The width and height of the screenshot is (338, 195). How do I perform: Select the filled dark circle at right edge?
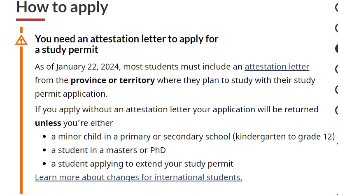point(336,49)
